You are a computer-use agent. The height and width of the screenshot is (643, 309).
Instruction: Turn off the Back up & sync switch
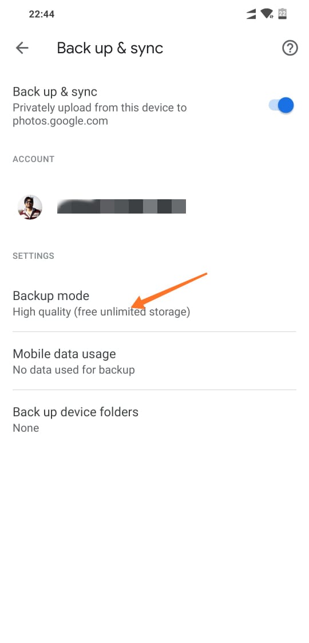point(282,105)
